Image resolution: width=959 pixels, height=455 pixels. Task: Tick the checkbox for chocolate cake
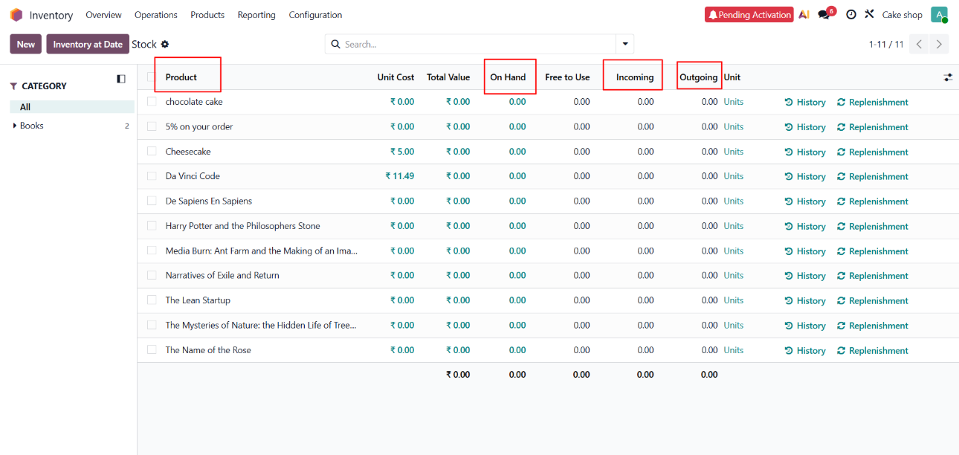(152, 102)
